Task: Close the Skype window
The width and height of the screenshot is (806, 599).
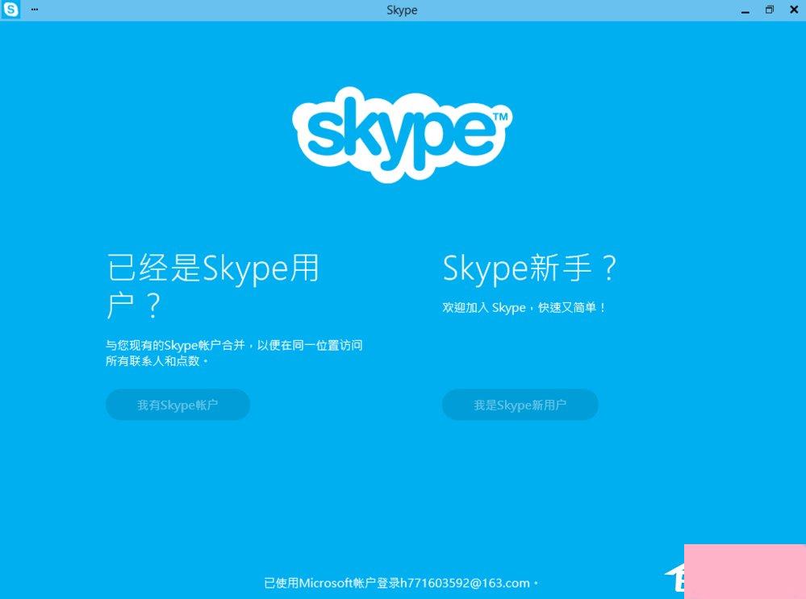Action: [794, 10]
